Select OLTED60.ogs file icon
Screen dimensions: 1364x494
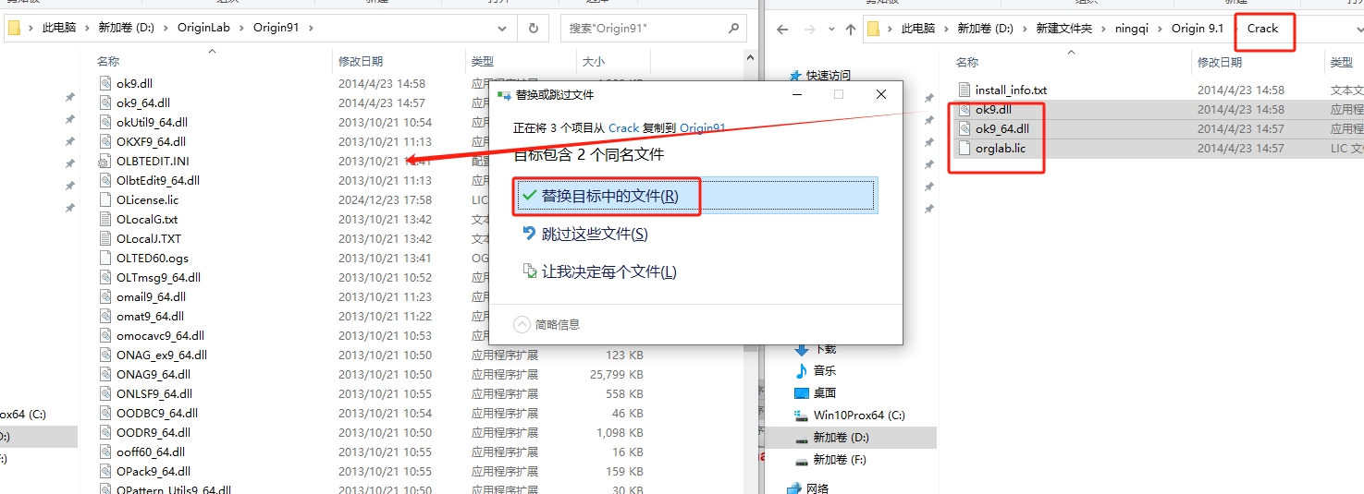point(105,258)
